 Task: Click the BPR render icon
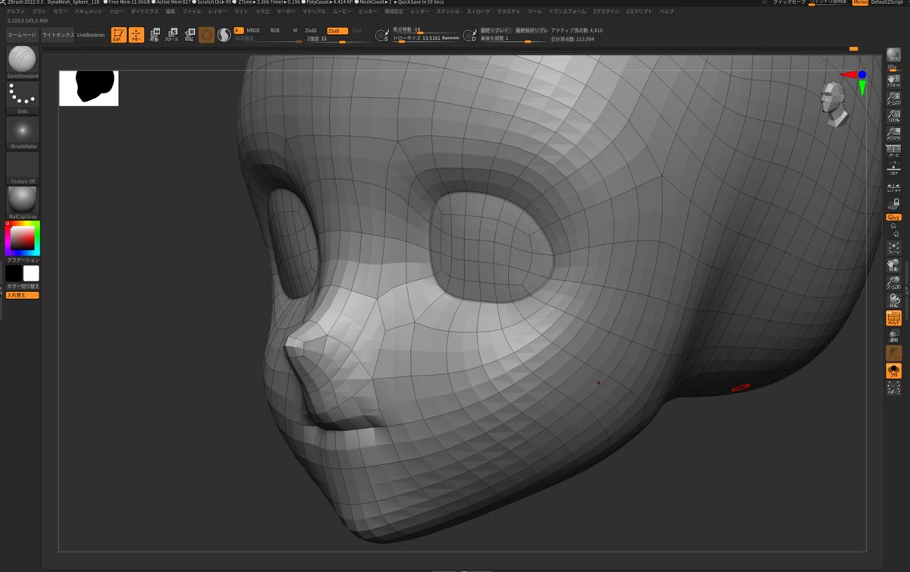pos(893,56)
